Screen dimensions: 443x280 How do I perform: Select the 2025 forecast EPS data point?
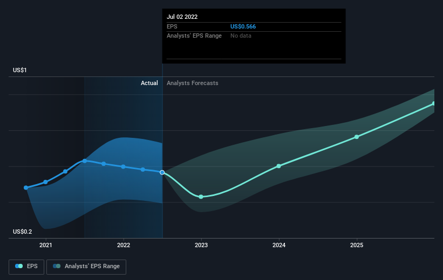(x=357, y=137)
